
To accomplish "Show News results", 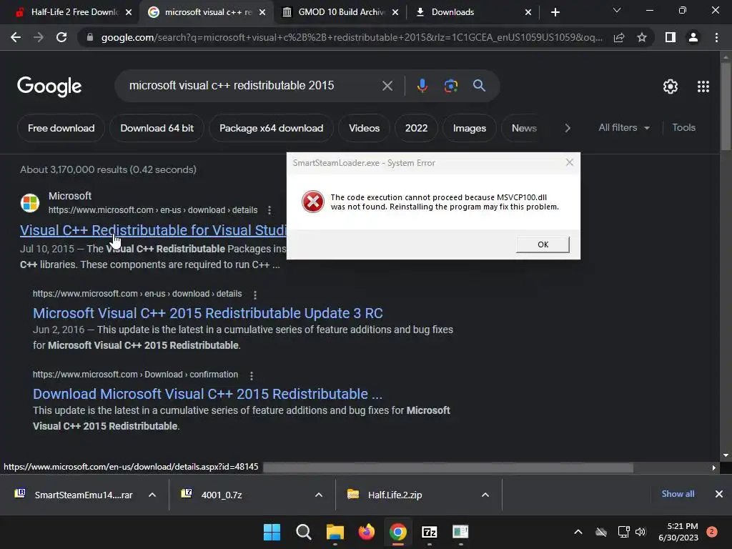I will point(524,128).
